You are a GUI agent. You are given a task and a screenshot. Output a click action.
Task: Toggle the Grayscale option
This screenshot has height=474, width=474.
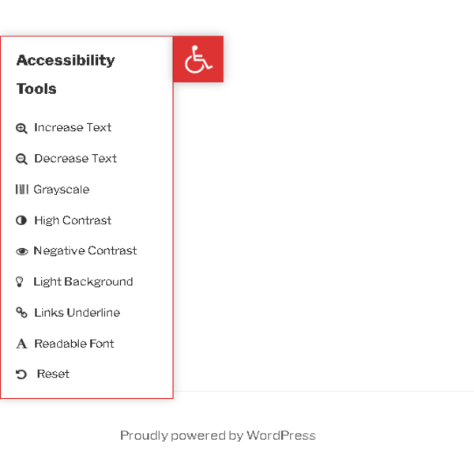coord(62,190)
